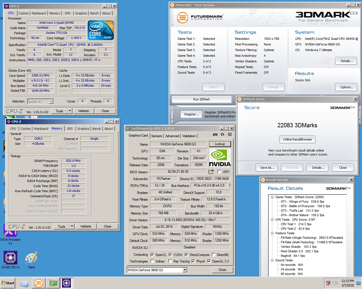Screen dimensions: 362x289
Task: Click the Online ResultBrowser button
Action: (x=298, y=139)
